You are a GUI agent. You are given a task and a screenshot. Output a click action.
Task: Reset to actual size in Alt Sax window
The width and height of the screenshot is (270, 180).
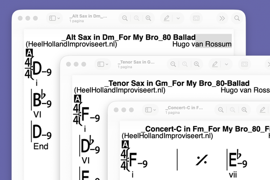pyautogui.click(x=136, y=18)
